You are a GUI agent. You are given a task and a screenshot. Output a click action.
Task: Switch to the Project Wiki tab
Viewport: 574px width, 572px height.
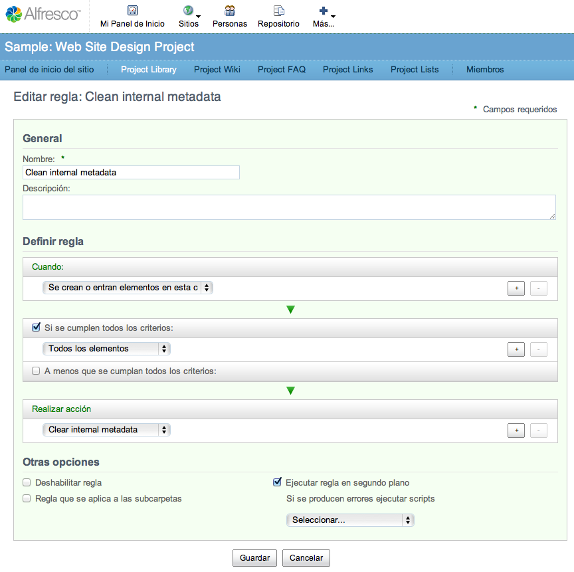click(217, 70)
